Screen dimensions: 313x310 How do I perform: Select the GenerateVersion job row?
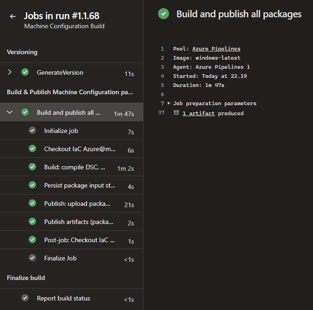[x=72, y=72]
